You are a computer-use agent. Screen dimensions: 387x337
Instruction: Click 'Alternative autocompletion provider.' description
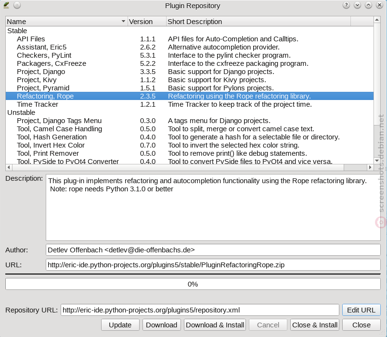coord(224,47)
